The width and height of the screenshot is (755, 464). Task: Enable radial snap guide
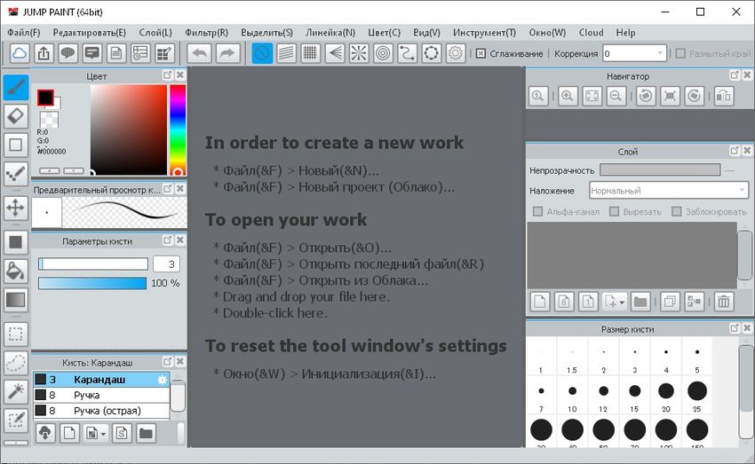(x=359, y=53)
